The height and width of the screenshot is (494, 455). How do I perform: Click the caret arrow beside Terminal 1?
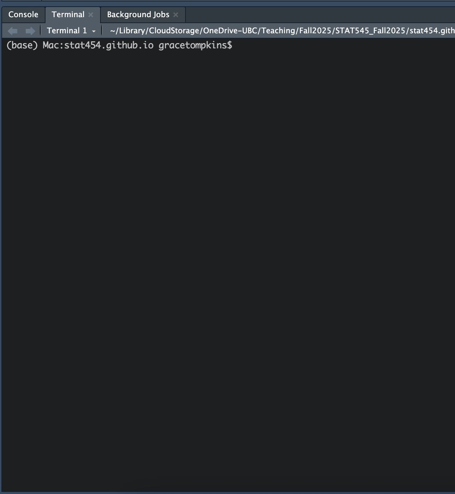coord(94,31)
